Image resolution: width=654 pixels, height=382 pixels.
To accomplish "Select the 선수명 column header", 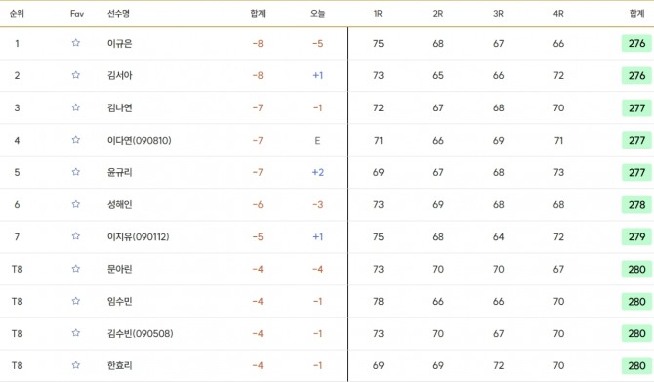I will (x=118, y=14).
